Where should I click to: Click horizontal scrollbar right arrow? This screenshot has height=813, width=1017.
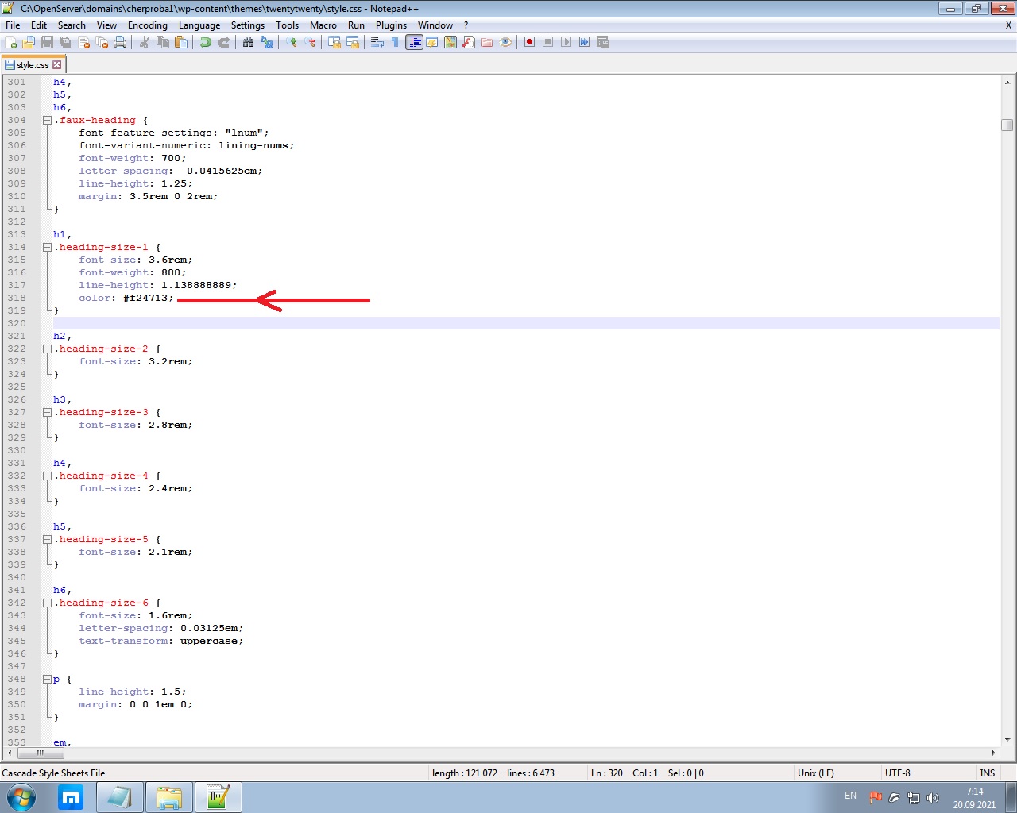(993, 753)
